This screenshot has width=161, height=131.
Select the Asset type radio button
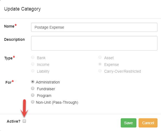[x=100, y=57]
